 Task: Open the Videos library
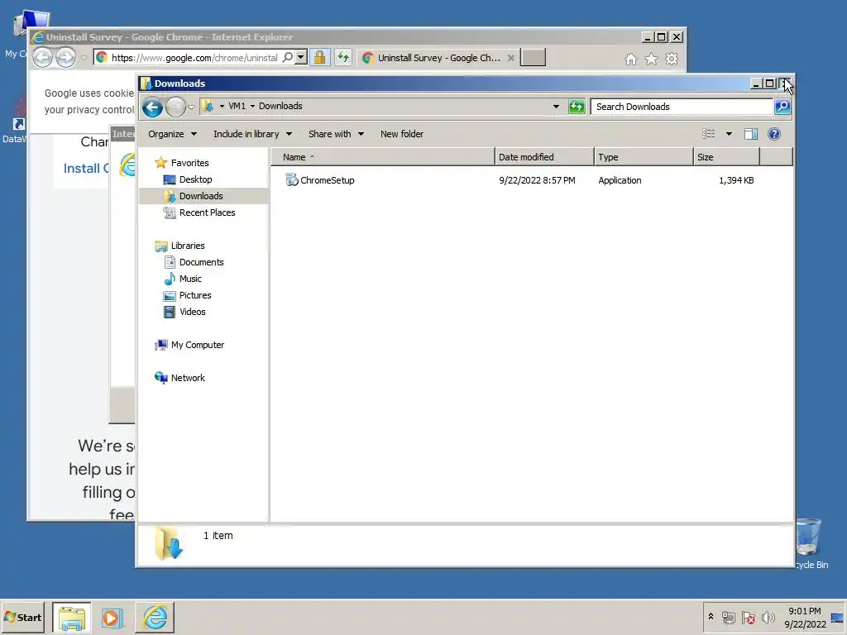pyautogui.click(x=192, y=312)
